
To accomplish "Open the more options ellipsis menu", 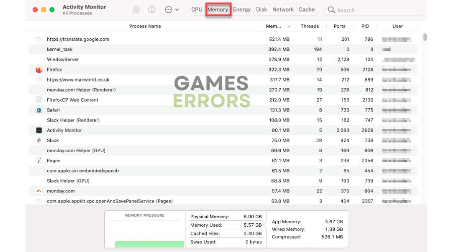I will [x=172, y=10].
